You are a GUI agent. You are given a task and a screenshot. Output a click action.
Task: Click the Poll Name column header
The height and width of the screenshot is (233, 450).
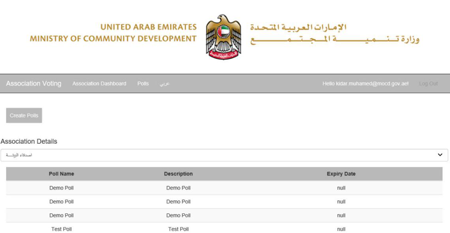click(x=61, y=174)
